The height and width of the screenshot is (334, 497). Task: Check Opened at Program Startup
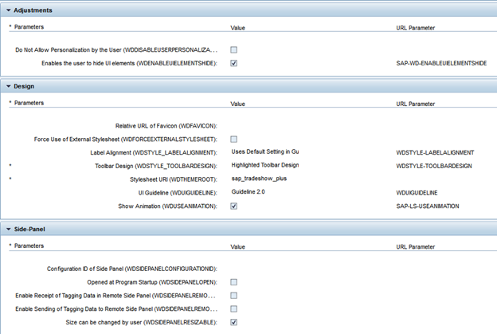click(233, 282)
